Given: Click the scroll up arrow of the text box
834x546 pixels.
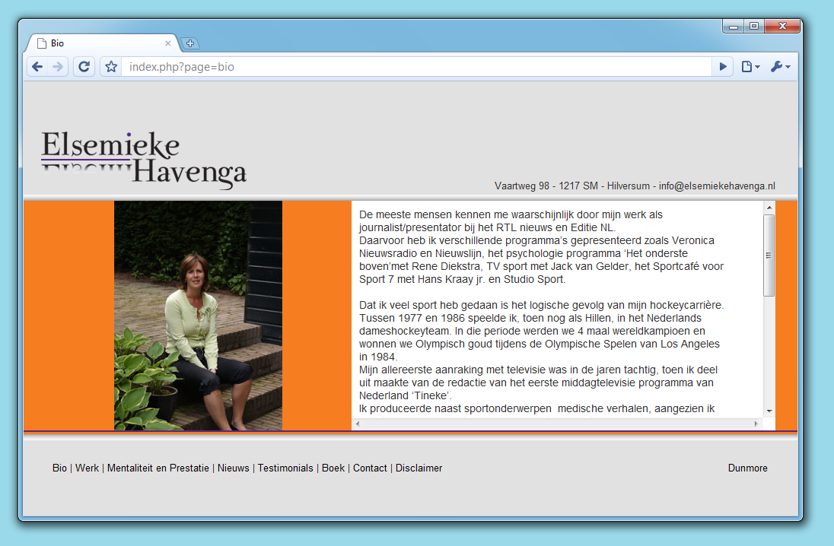Looking at the screenshot, I should click(769, 208).
